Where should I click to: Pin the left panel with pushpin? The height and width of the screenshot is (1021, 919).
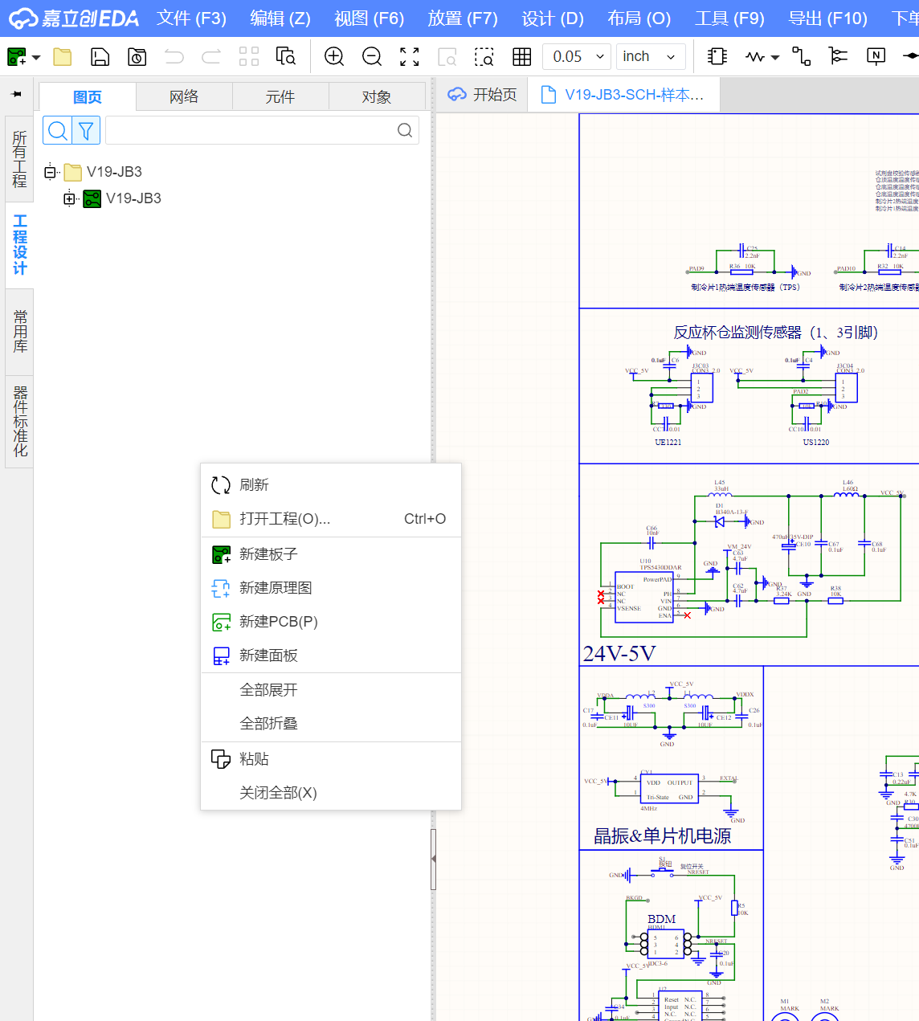16,95
